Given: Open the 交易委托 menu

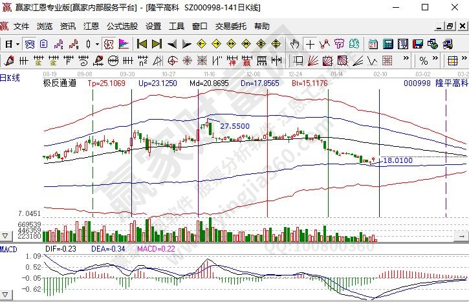Looking at the screenshot, I should coord(231,27).
